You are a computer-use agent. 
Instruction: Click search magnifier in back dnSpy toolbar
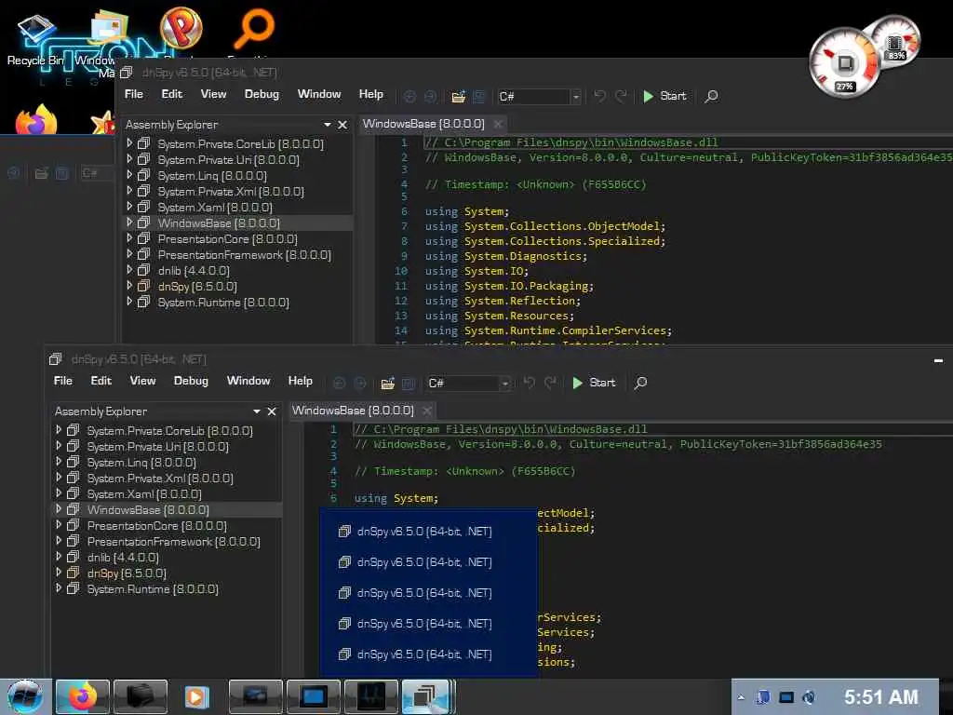point(711,96)
